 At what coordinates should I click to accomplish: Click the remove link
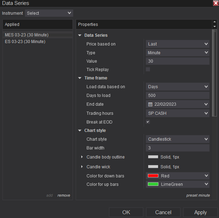click(x=64, y=195)
